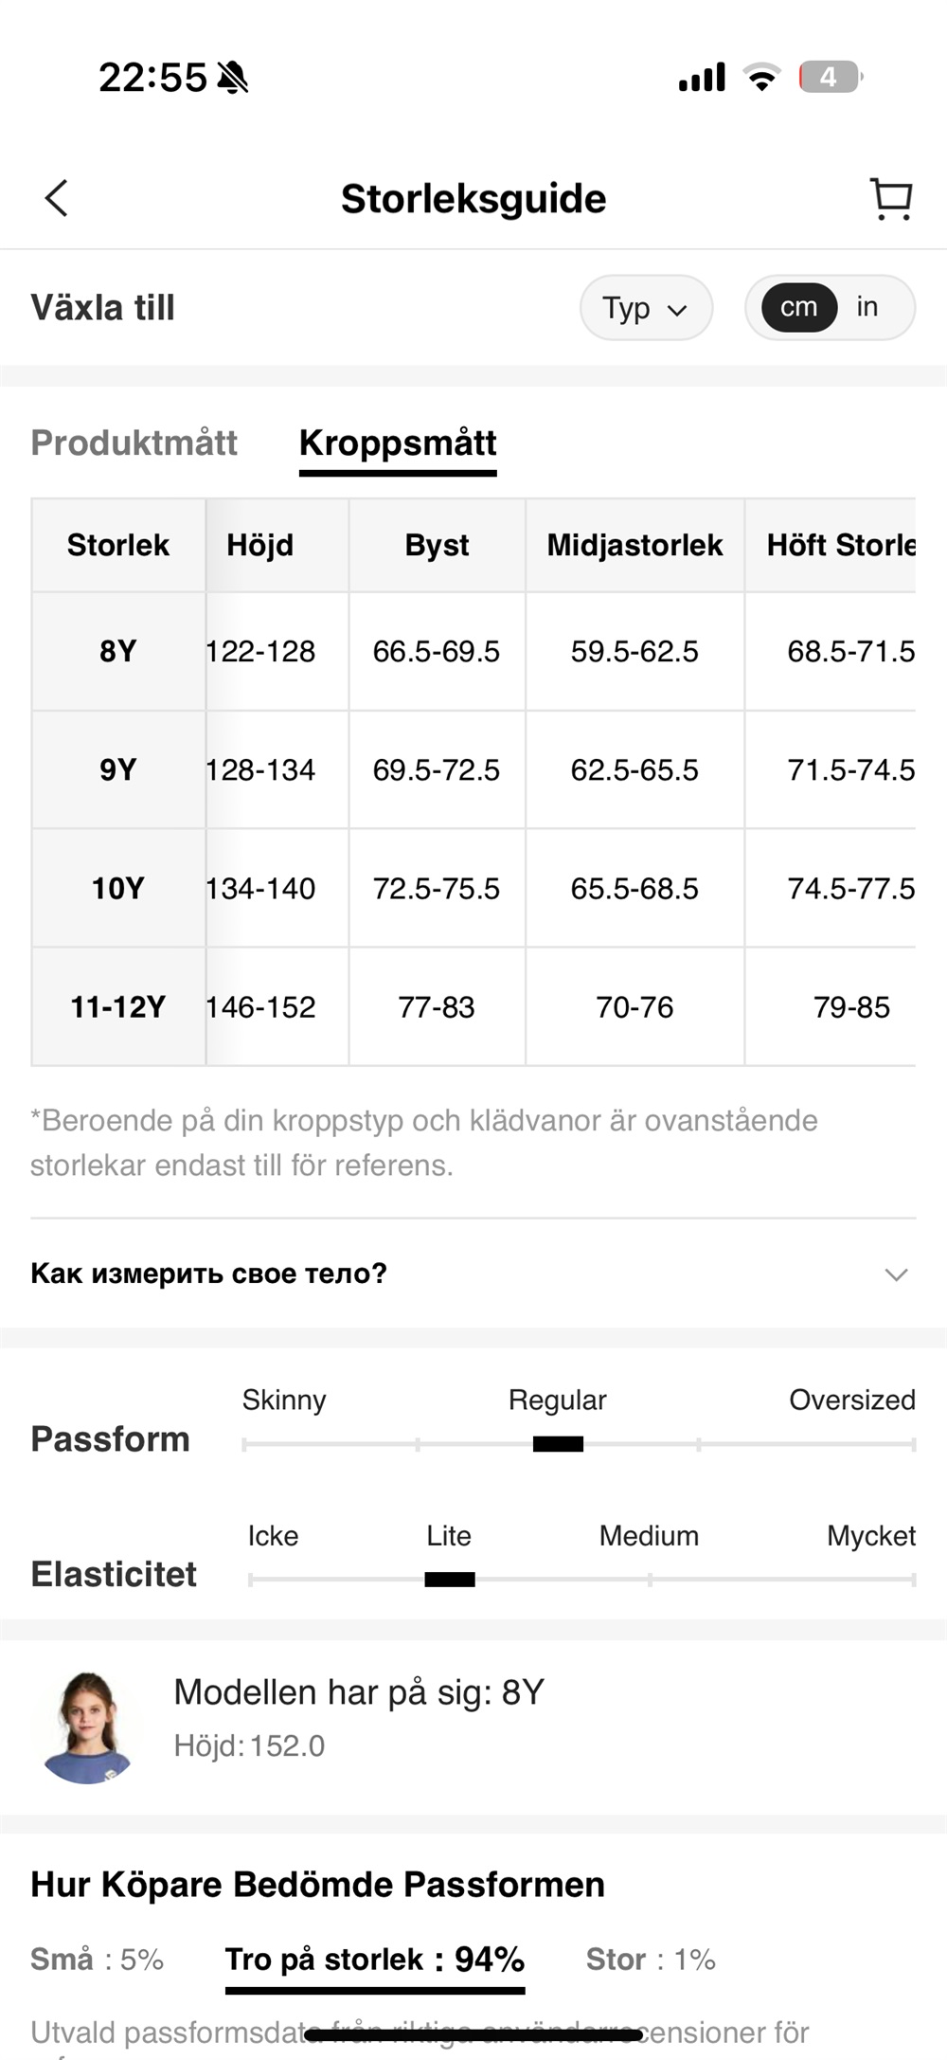Switch units to cm

coord(798,307)
